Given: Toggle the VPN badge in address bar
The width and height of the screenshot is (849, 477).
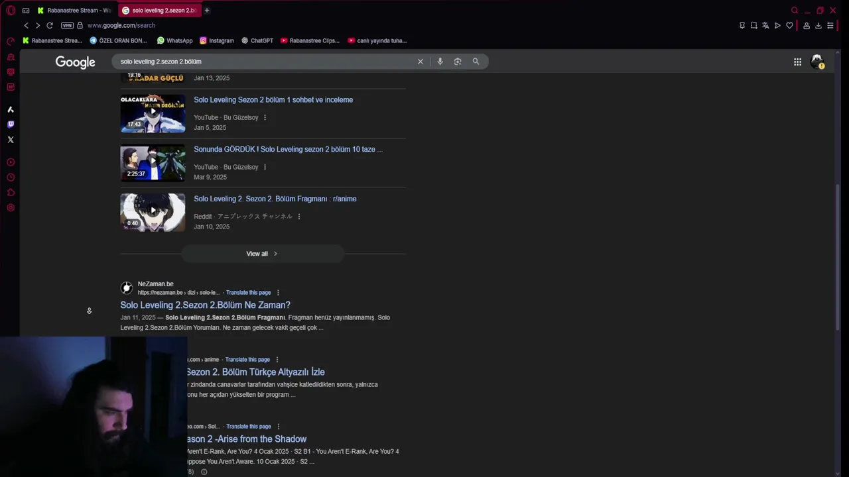Looking at the screenshot, I should click(67, 25).
